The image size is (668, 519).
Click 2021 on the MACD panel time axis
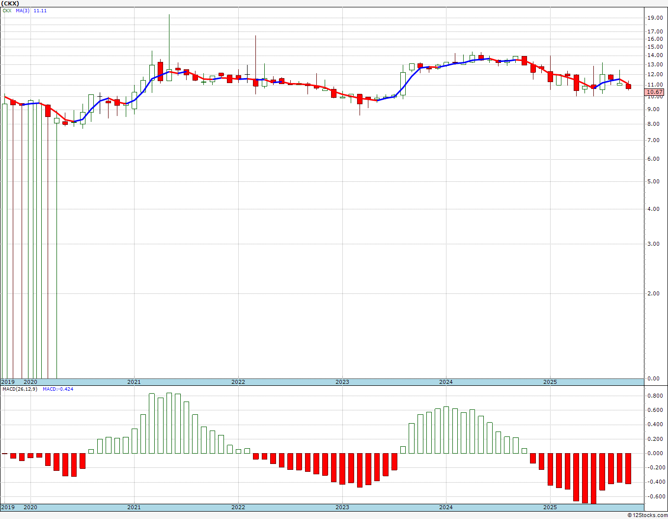[x=134, y=507]
